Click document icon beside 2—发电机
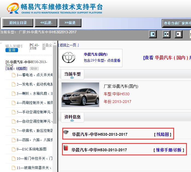Screen dimensions: 191x172 [13, 84]
